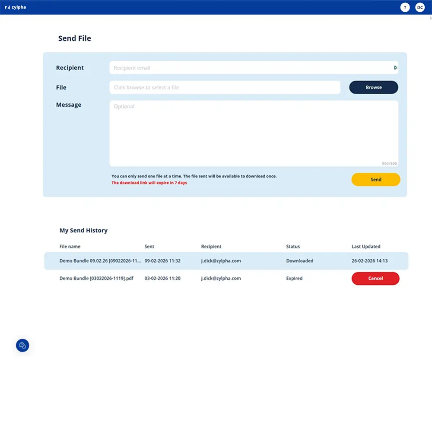Sort history by the Sent column
The height and width of the screenshot is (432, 432).
click(x=149, y=246)
